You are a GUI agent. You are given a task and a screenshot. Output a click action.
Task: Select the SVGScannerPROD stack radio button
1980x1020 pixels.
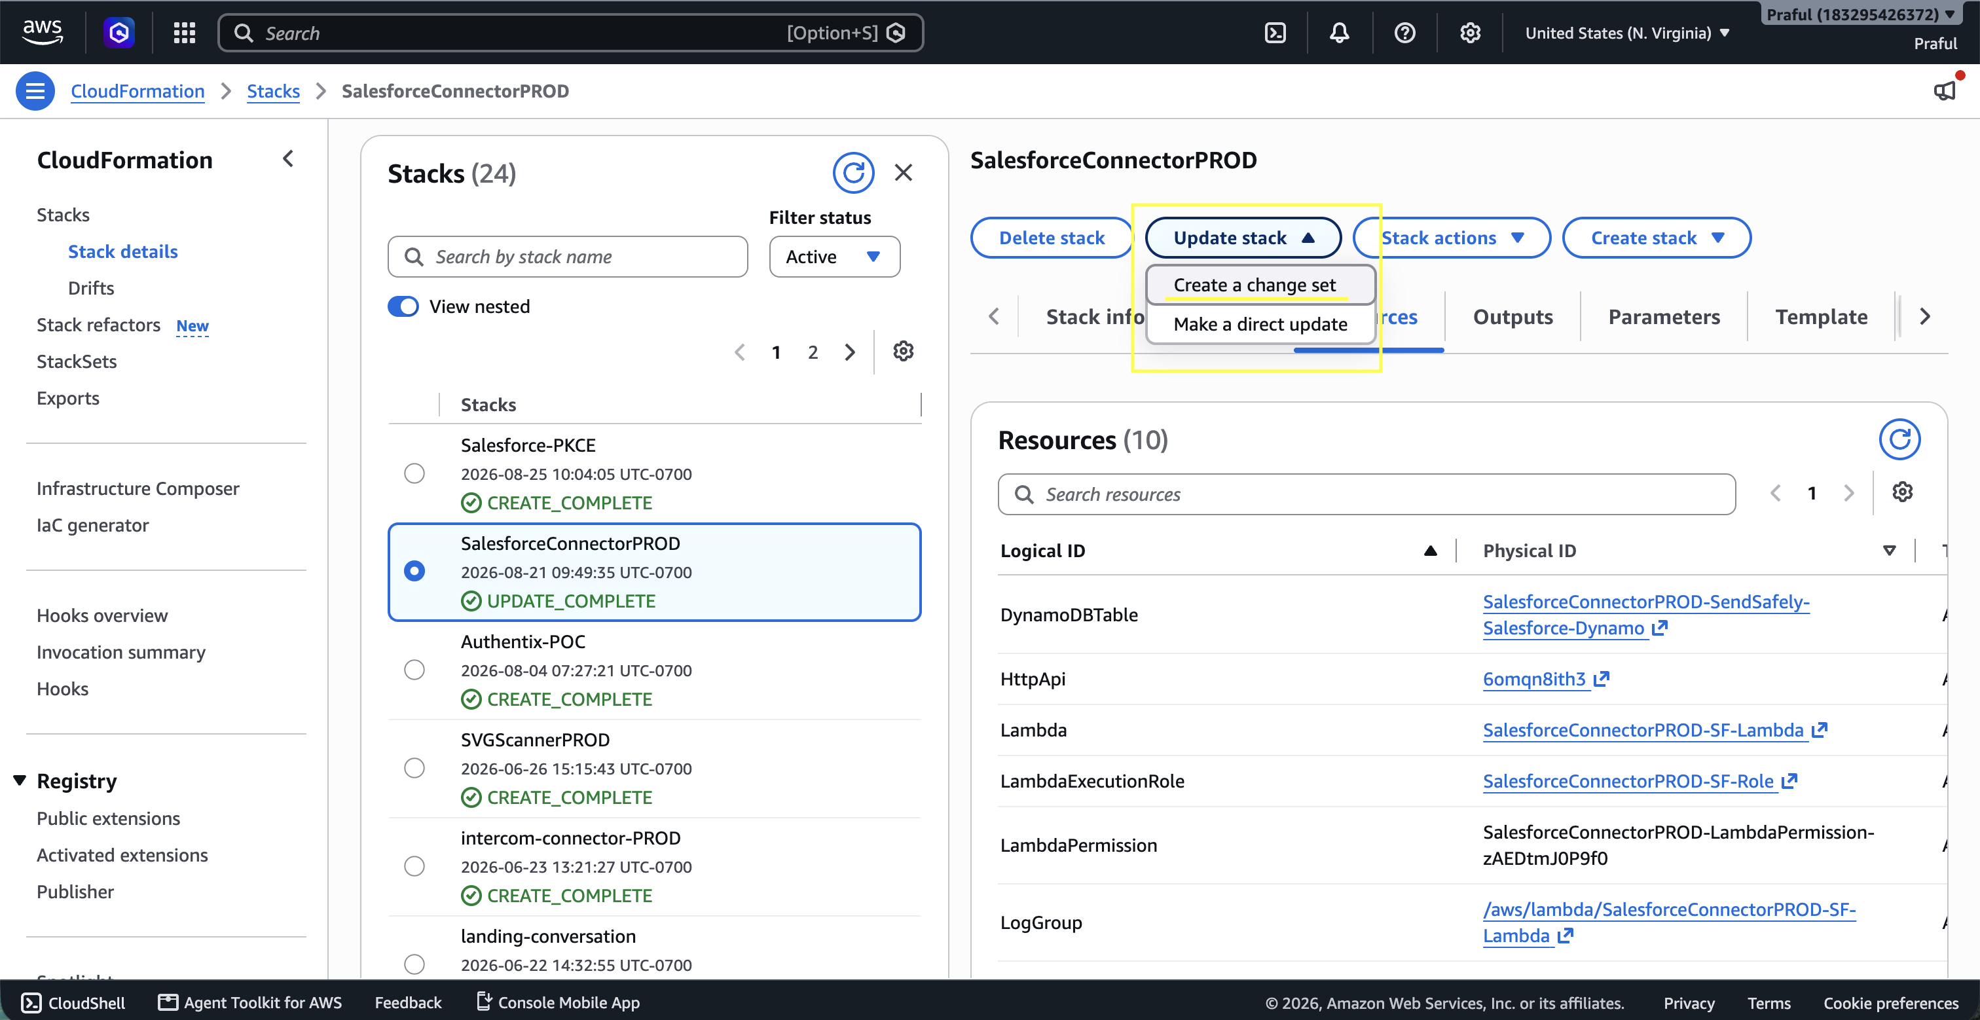point(414,768)
